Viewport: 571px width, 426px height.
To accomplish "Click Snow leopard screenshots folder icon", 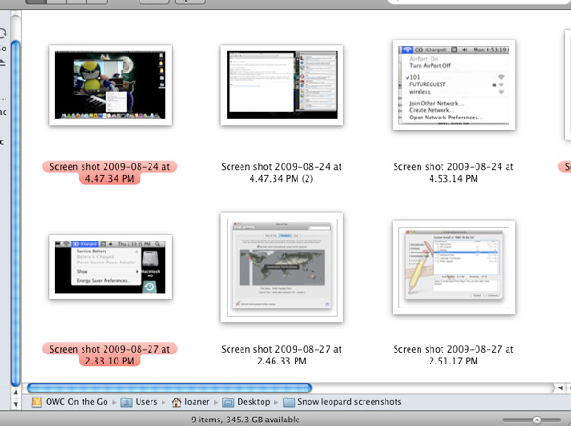I will click(x=289, y=402).
